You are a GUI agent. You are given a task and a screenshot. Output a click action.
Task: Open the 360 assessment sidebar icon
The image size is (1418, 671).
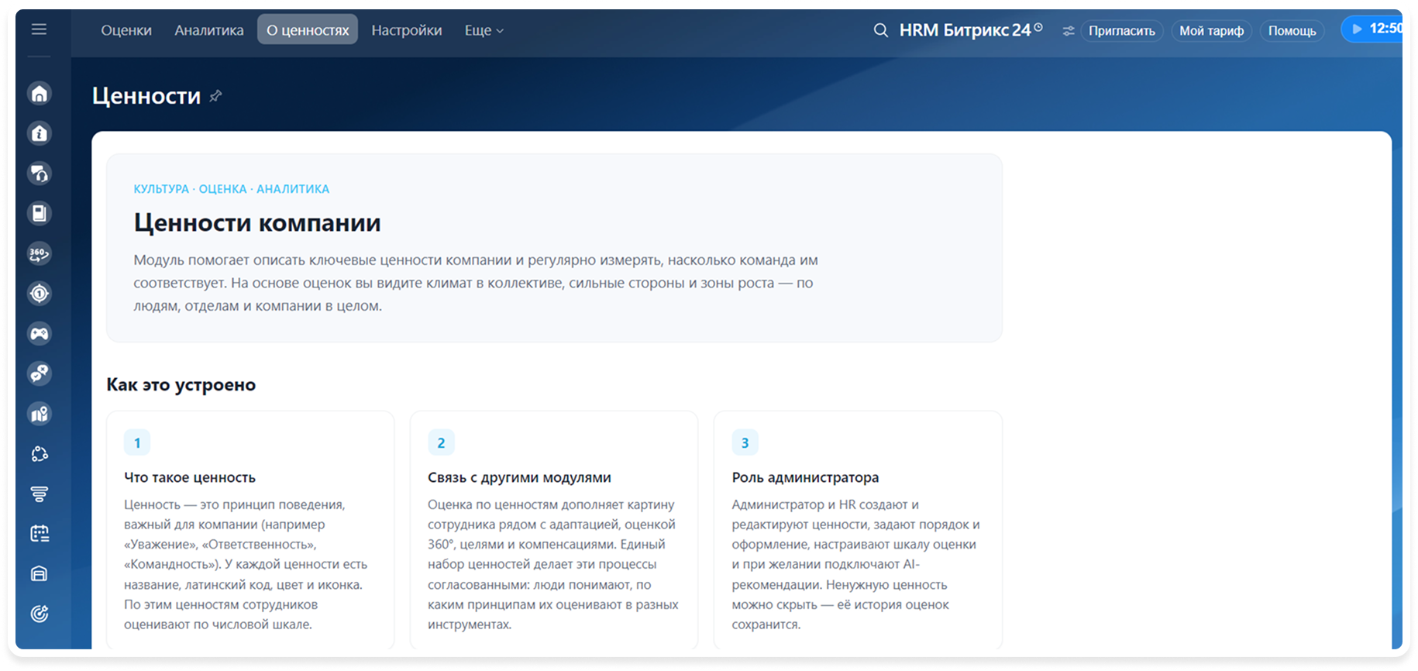point(40,253)
